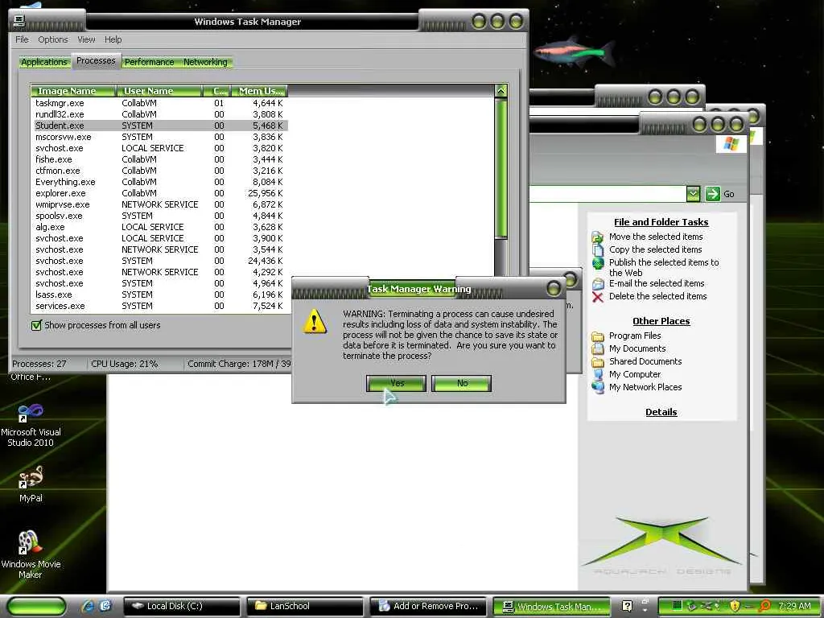The height and width of the screenshot is (618, 824).
Task: Select the spoolsv.exe process row
Action: click(159, 216)
